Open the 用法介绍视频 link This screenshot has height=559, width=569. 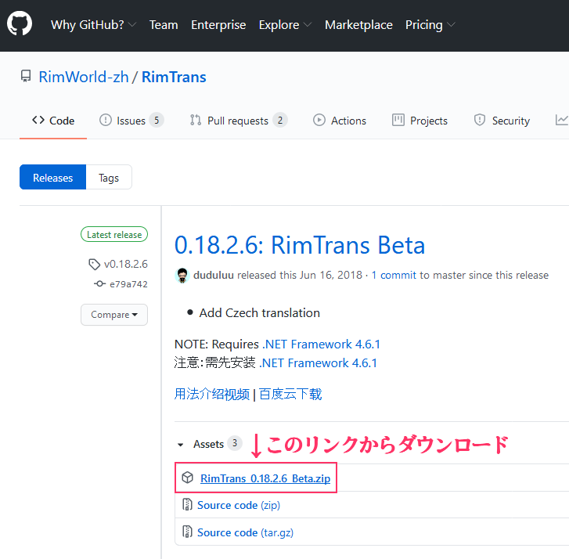coord(212,395)
